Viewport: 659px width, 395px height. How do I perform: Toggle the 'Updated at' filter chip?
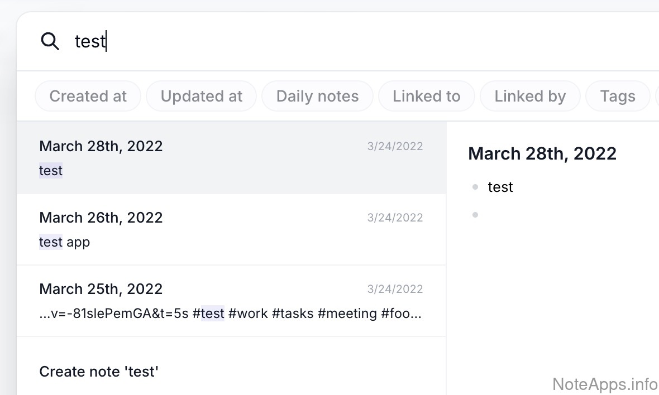point(201,96)
